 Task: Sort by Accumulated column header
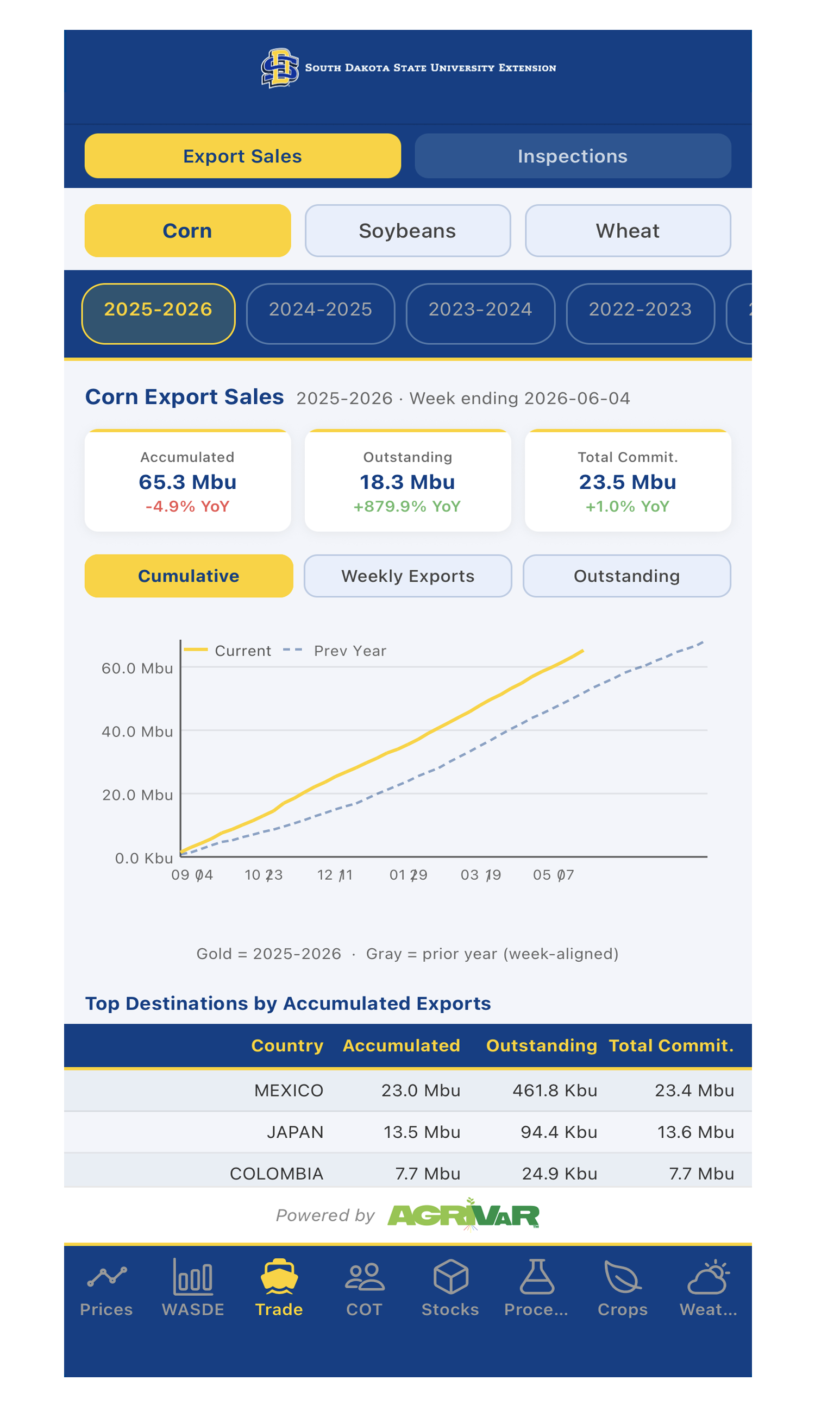(402, 1045)
